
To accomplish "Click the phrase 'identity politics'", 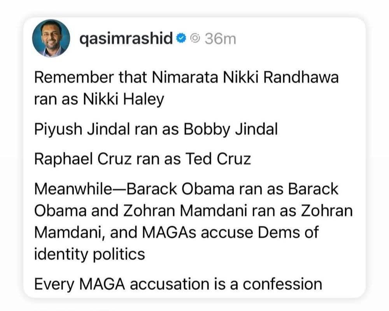I will pos(89,255).
